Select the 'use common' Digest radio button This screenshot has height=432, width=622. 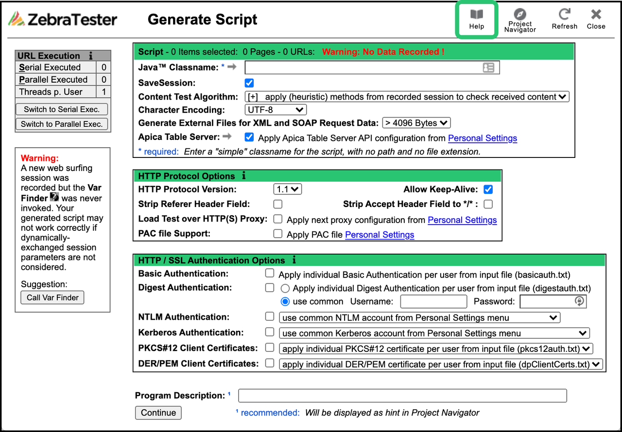coord(285,301)
